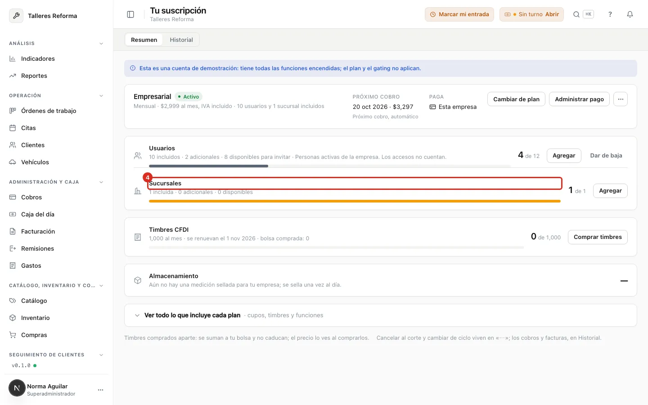
Task: Collapse the Operación section
Action: 101,96
